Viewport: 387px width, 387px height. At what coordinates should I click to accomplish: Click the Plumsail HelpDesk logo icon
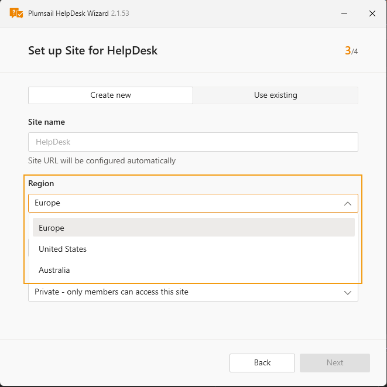tap(16, 13)
